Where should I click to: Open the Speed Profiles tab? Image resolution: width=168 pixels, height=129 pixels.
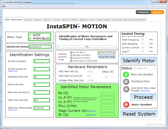tap(104, 20)
